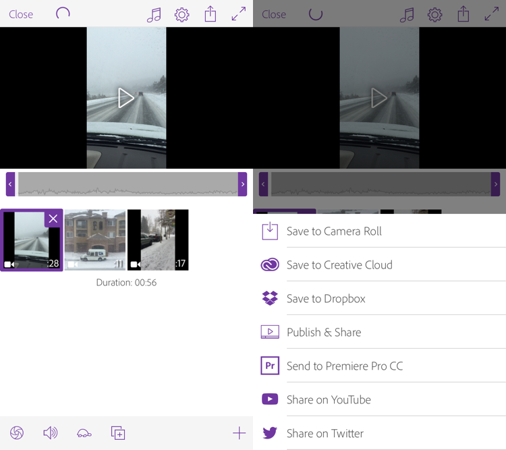Click the Duration: 00:56 text

127,283
